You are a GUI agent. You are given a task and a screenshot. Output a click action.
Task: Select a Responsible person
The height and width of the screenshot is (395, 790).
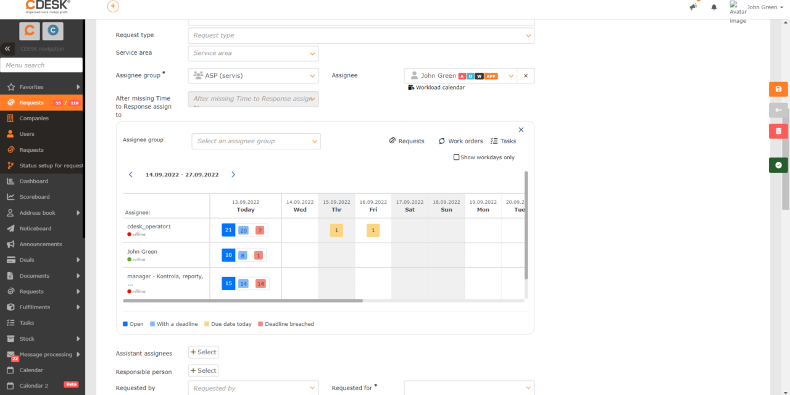203,371
